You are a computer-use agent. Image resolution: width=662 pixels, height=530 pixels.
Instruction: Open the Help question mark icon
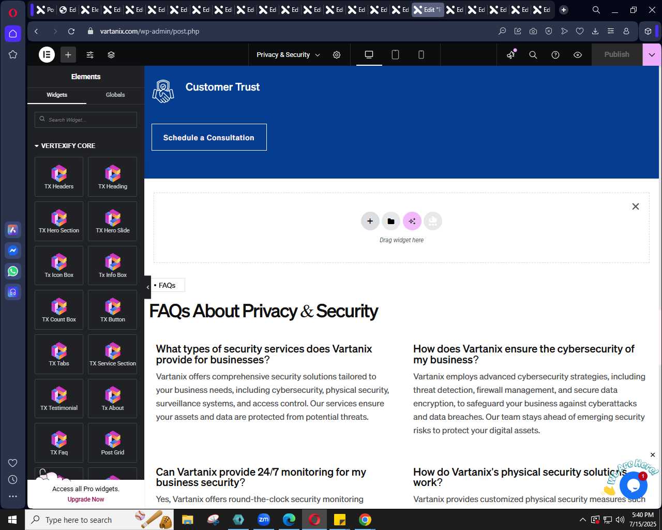pyautogui.click(x=555, y=54)
